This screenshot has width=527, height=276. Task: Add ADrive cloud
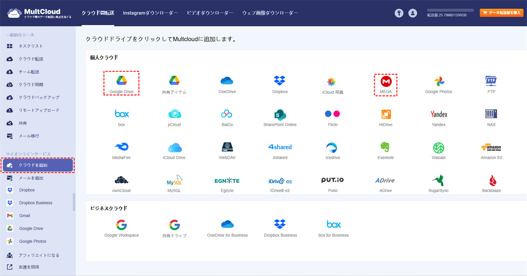pyautogui.click(x=385, y=180)
